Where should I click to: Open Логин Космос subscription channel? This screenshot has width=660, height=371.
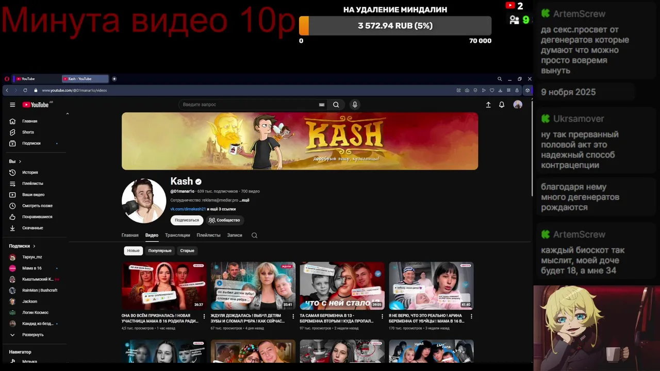(35, 313)
